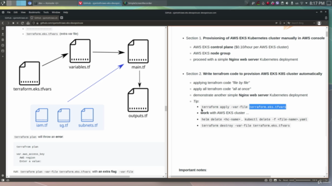This screenshot has width=332, height=186.
Task: Open Notes panel in sidebar
Action: pos(3,40)
